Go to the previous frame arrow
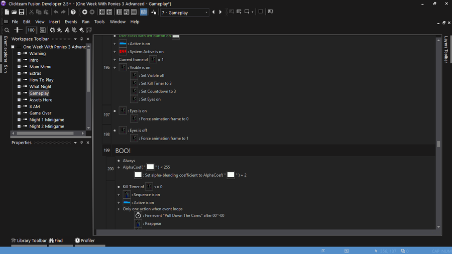 pyautogui.click(x=213, y=12)
